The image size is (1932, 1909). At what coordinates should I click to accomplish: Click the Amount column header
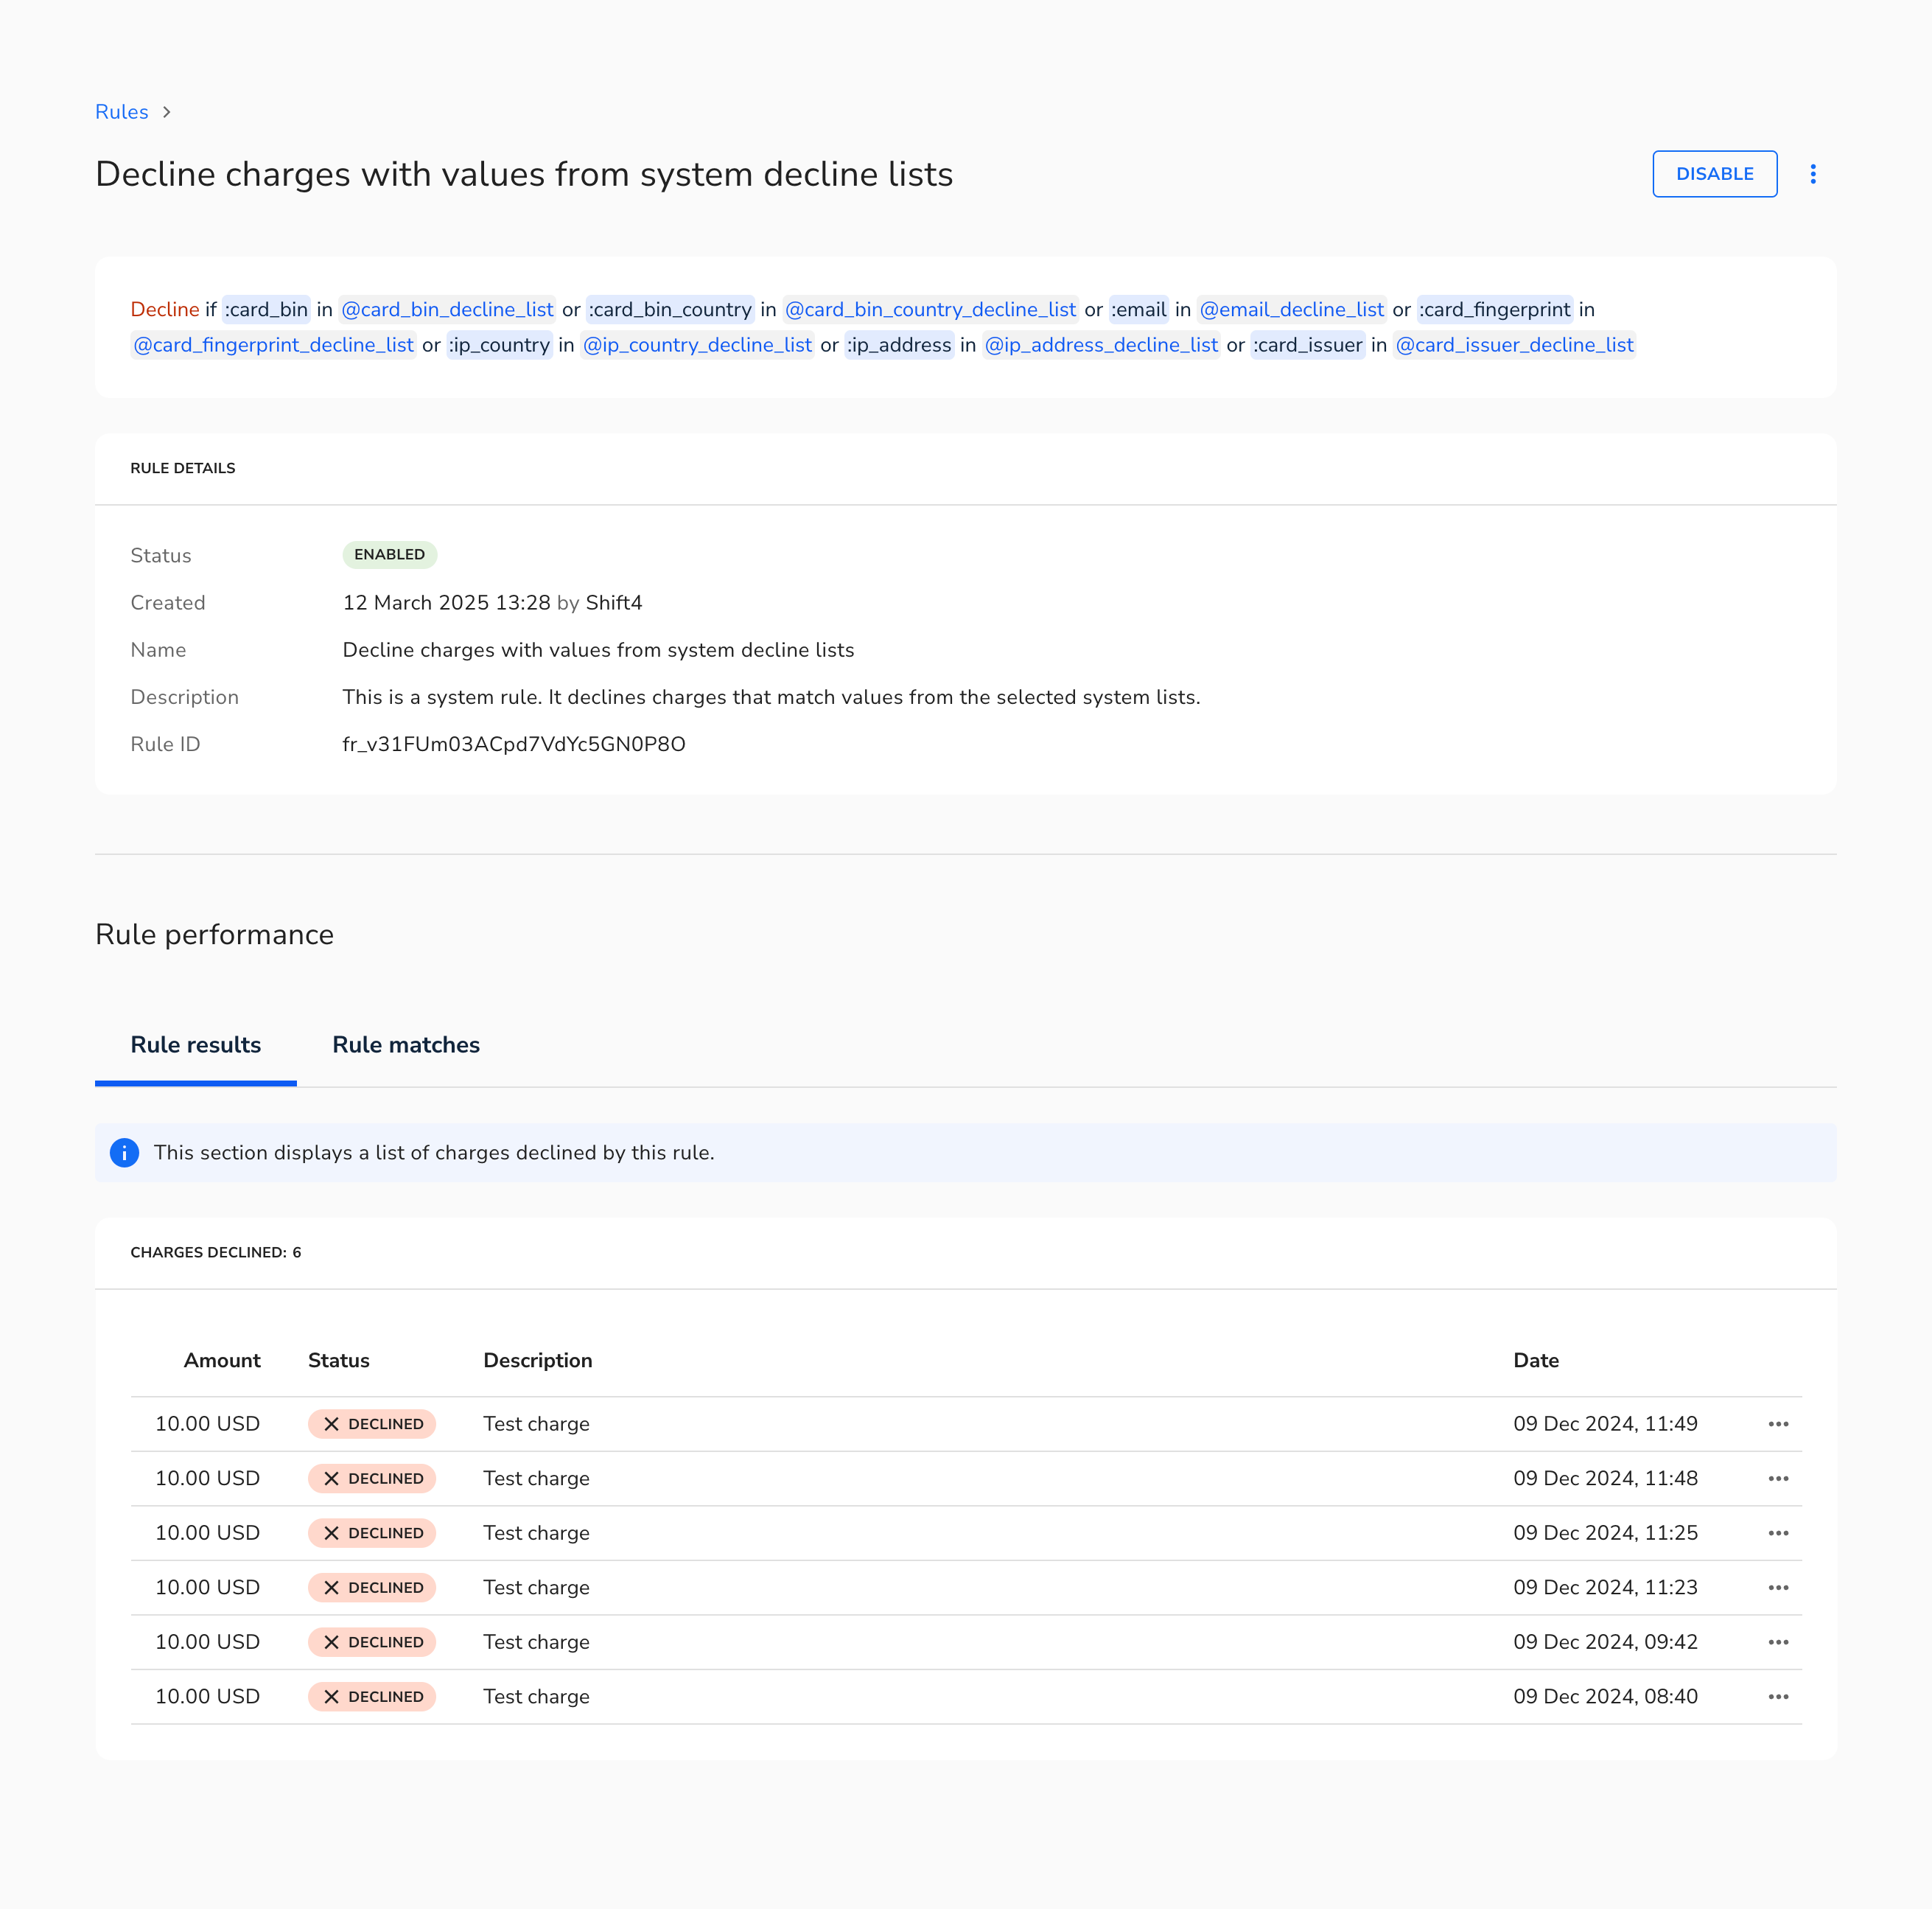click(222, 1361)
